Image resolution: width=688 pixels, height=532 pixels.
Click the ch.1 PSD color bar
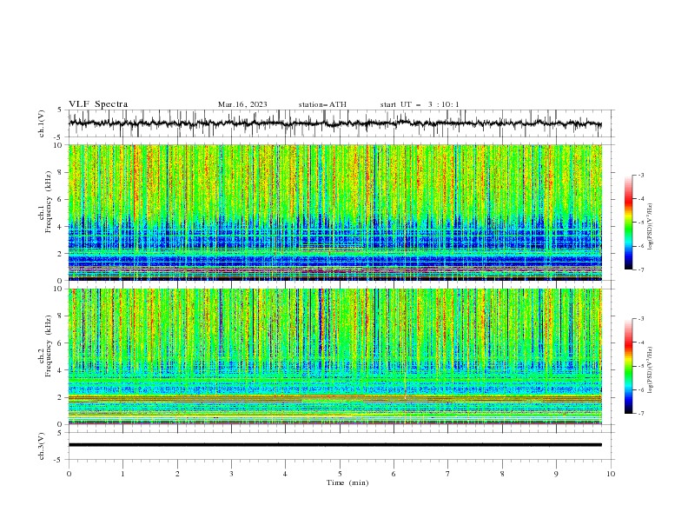point(629,223)
